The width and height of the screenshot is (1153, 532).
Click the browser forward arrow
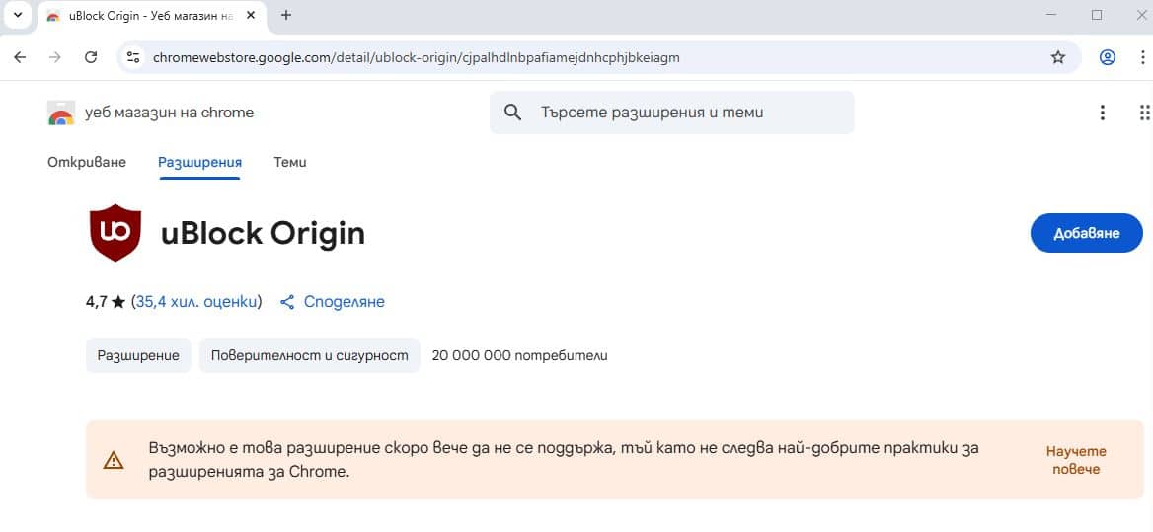[x=55, y=57]
